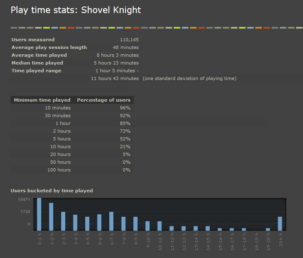303x258 pixels.
Task: Click the 0-1 h bar in the histogram
Action: [x=39, y=214]
